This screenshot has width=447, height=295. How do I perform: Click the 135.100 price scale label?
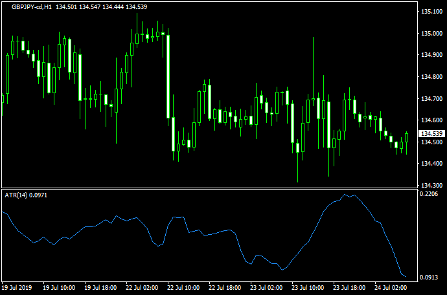coord(431,12)
